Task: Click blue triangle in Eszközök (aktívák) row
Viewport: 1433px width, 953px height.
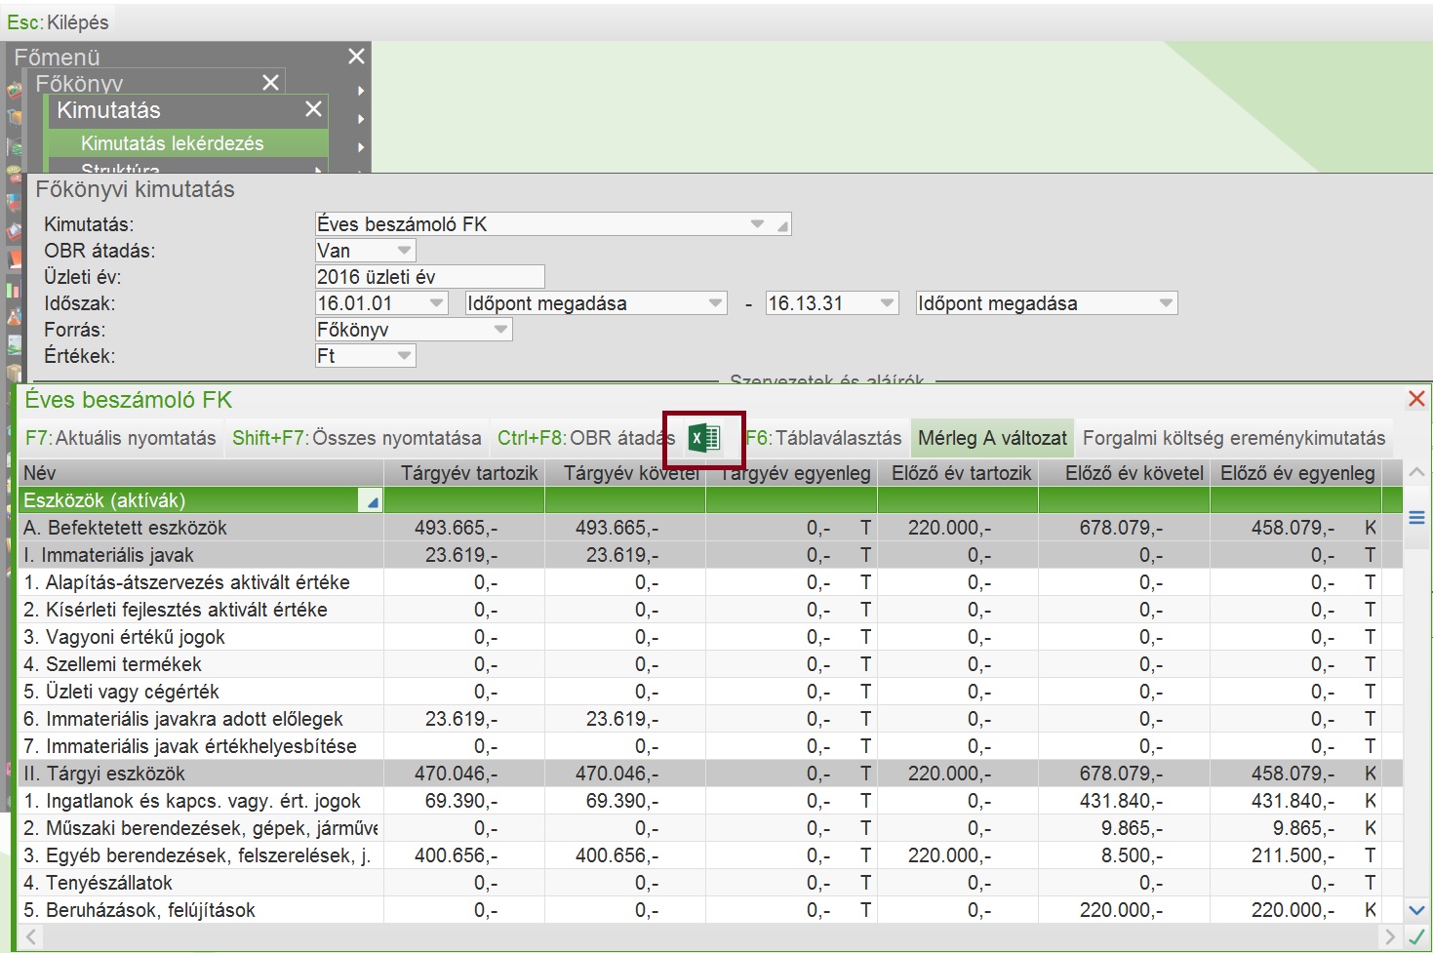Action: click(370, 501)
